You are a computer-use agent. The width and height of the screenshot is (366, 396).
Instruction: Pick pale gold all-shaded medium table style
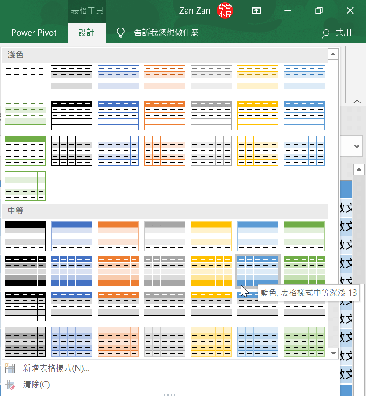211,342
